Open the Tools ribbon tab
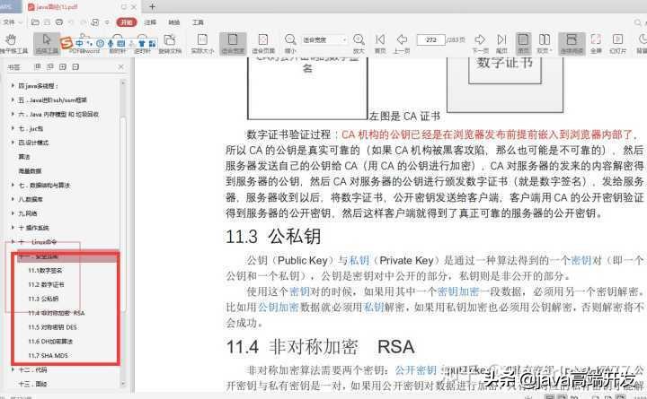 [x=198, y=22]
